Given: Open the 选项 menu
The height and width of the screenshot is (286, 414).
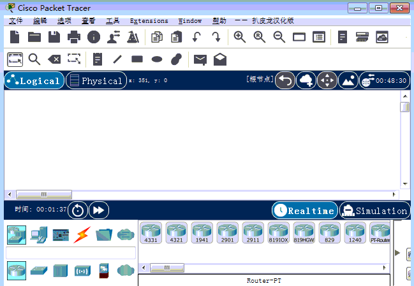Looking at the screenshot, I should tap(64, 20).
